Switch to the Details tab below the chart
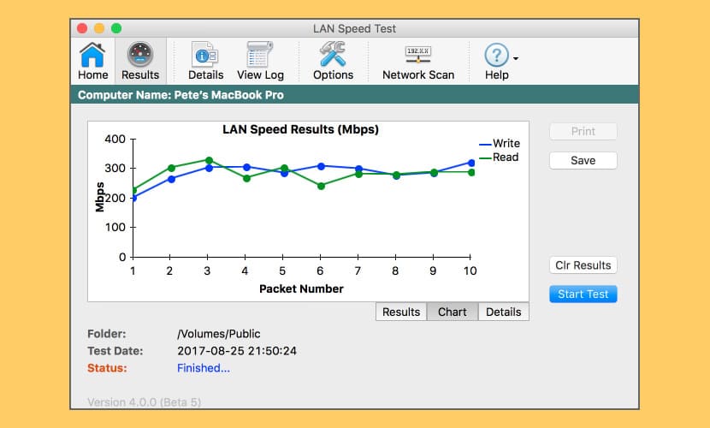 (x=503, y=312)
